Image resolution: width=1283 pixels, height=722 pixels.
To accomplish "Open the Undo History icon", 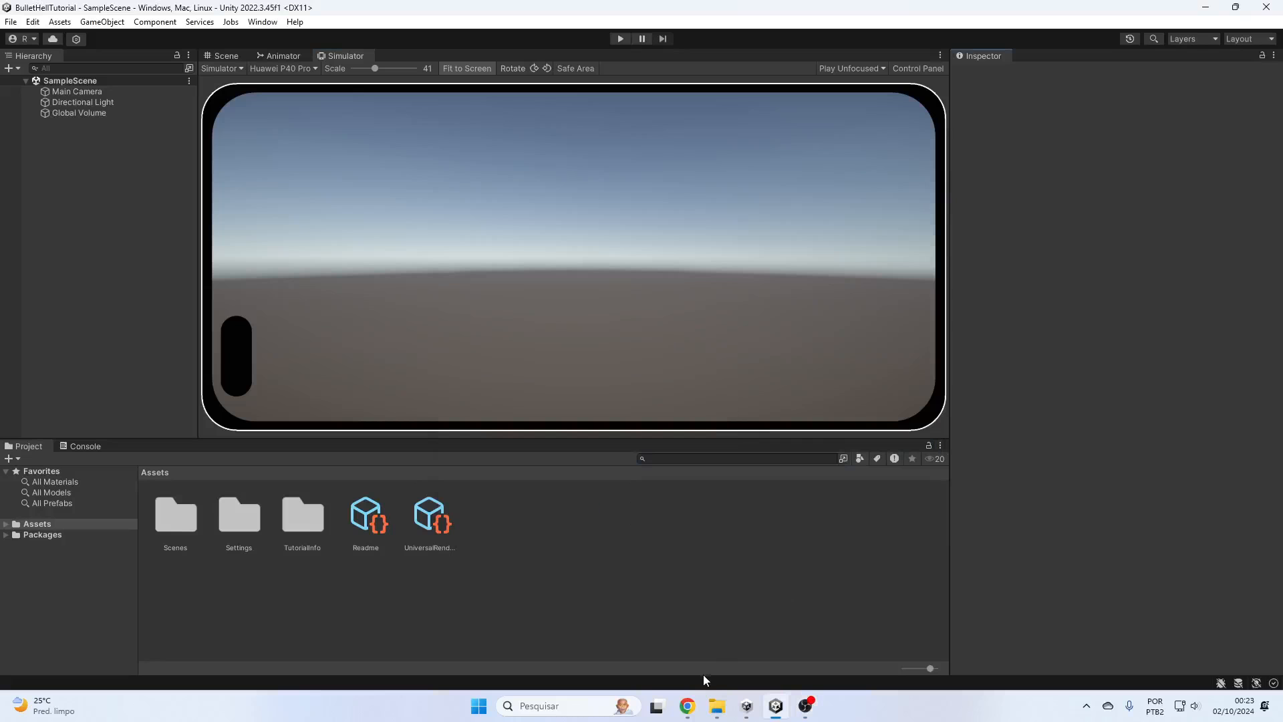I will point(1130,39).
